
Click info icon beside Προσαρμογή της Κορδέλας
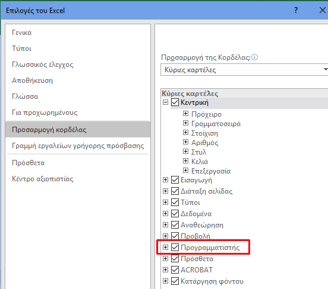point(254,57)
